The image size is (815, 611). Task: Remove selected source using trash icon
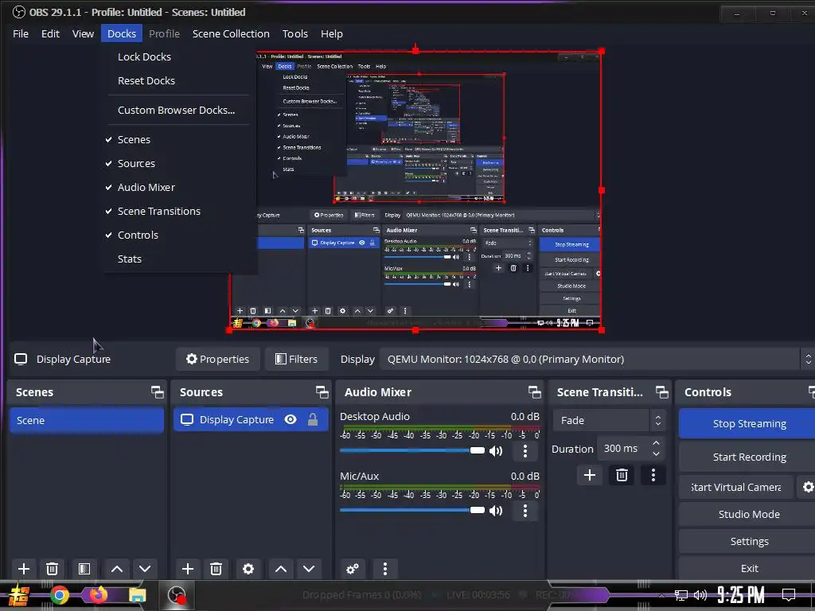click(x=216, y=568)
